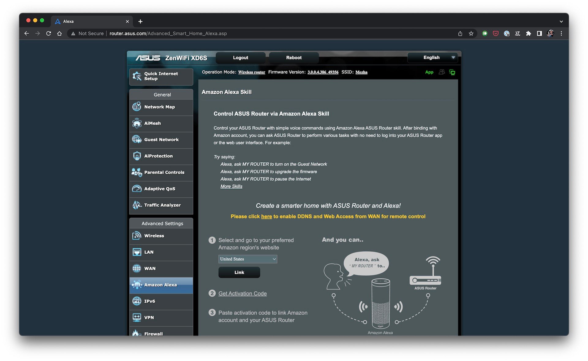
Task: Click the AiProtection sidebar icon
Action: (137, 156)
